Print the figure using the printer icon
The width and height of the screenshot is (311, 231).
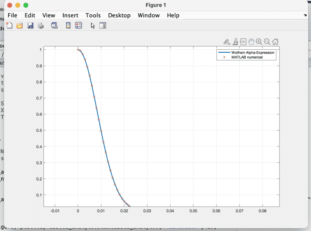pyautogui.click(x=40, y=26)
